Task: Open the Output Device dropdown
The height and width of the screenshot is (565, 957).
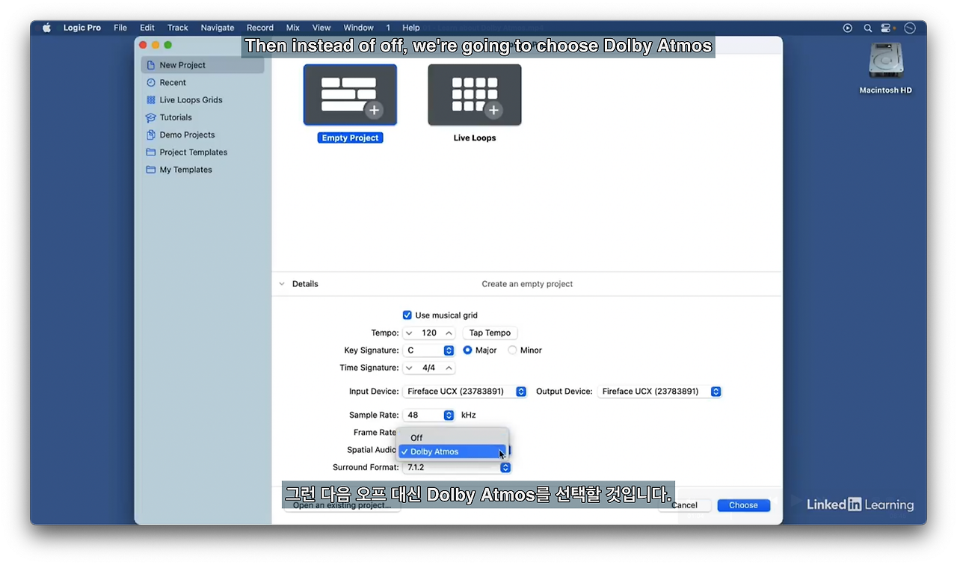Action: pyautogui.click(x=659, y=391)
